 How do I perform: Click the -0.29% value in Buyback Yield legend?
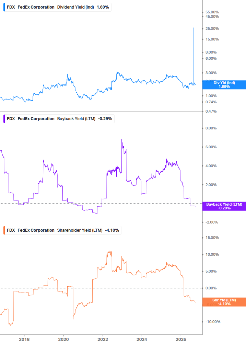(x=105, y=118)
